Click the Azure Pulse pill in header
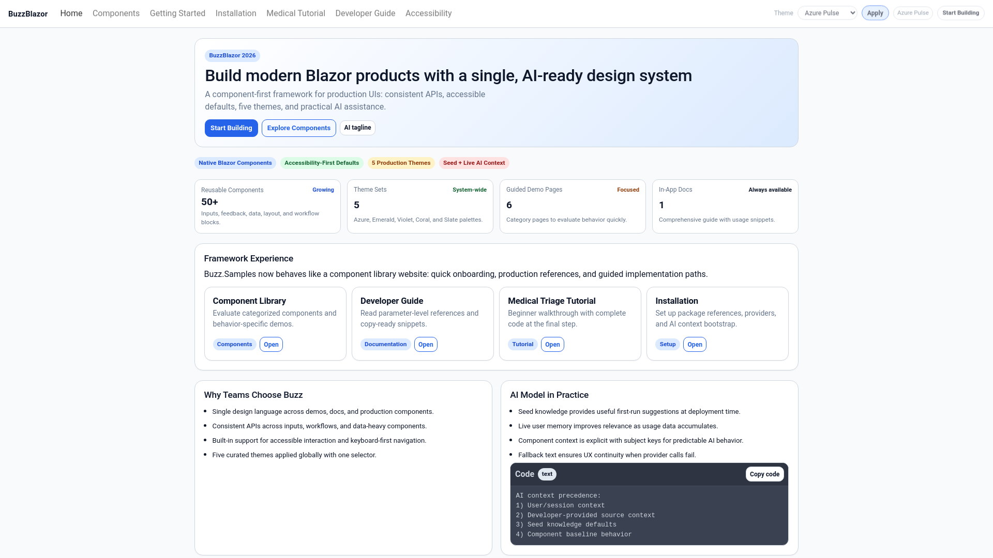The image size is (993, 558). pos(913,13)
